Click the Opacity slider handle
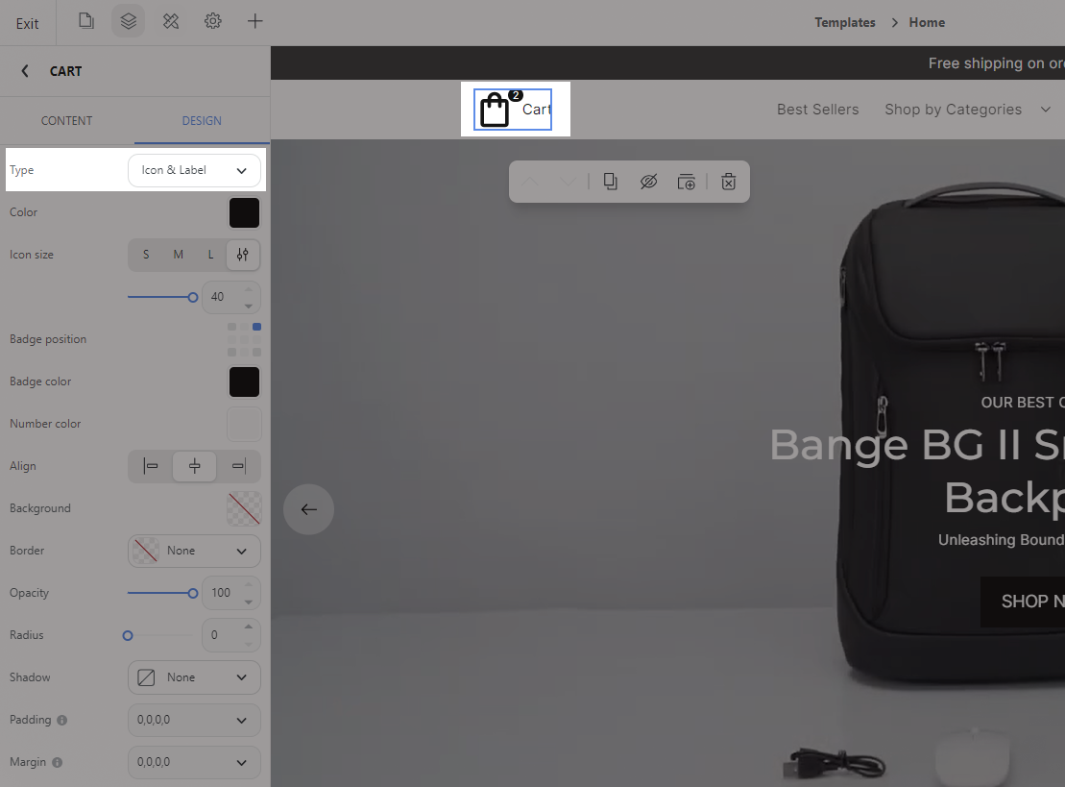Screen dimensions: 1065x787 [x=193, y=593]
